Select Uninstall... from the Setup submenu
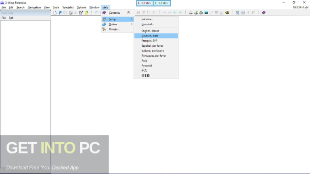 point(156,24)
